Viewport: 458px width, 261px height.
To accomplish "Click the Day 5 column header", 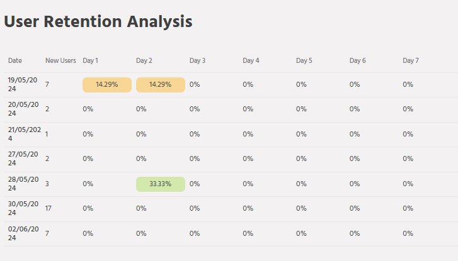I will pos(304,60).
